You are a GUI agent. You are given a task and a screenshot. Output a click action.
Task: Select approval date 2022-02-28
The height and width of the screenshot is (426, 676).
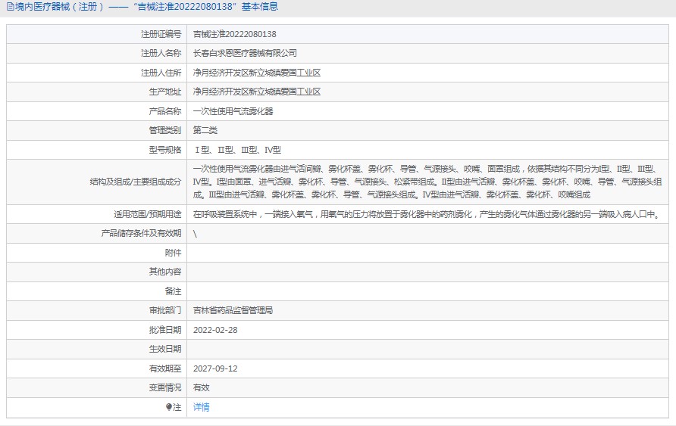(215, 330)
